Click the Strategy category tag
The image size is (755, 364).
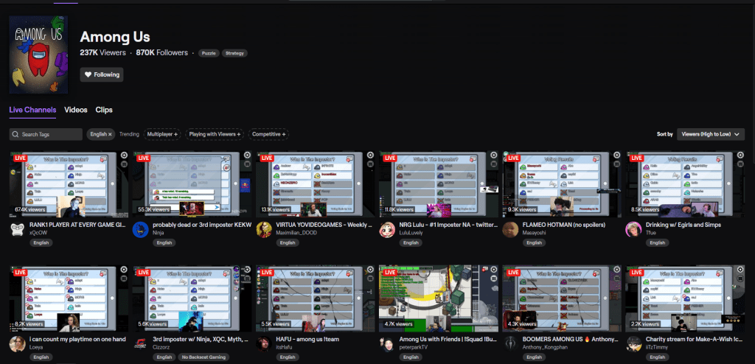click(234, 54)
